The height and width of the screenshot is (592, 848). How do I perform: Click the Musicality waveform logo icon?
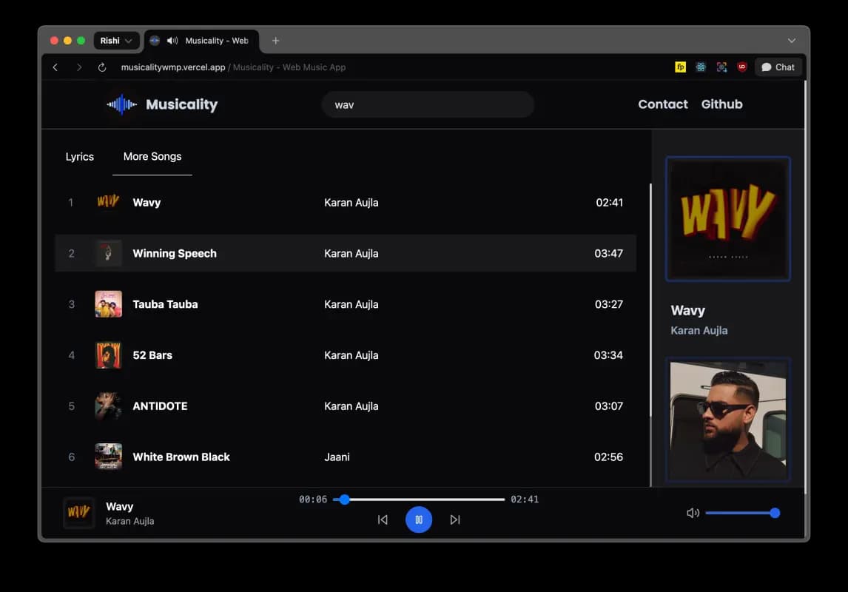(121, 104)
